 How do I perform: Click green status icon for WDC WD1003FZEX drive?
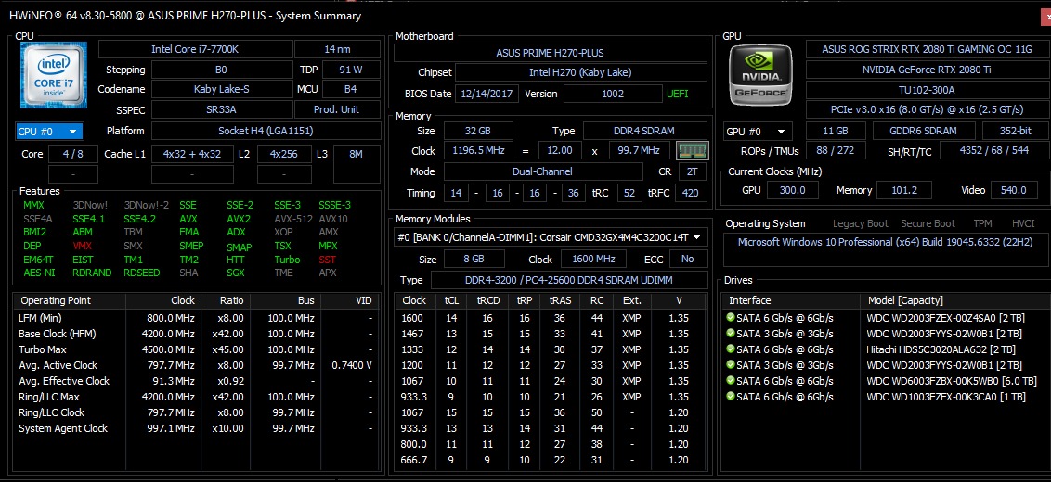tap(730, 397)
